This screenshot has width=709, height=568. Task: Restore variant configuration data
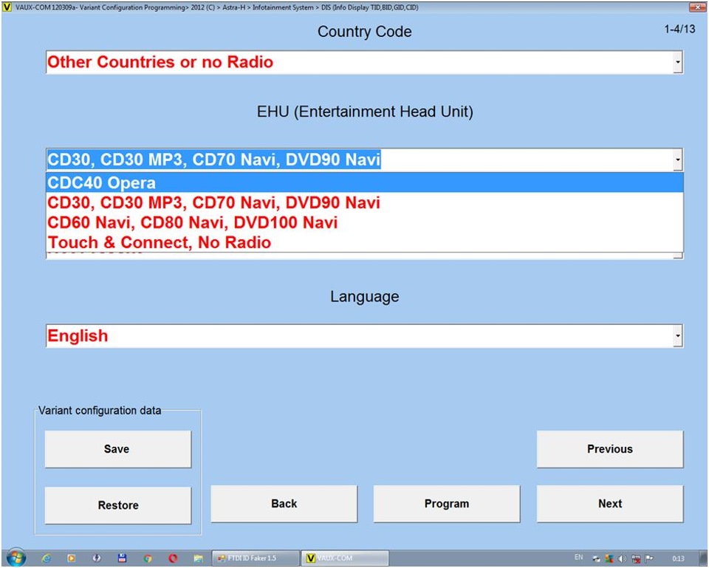click(x=117, y=504)
